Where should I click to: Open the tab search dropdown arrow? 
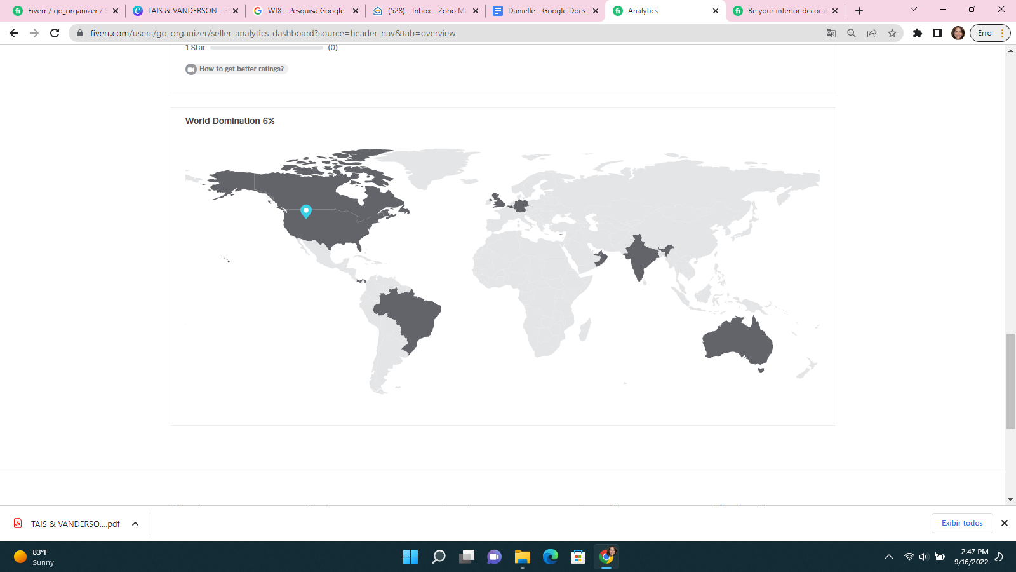point(914,10)
